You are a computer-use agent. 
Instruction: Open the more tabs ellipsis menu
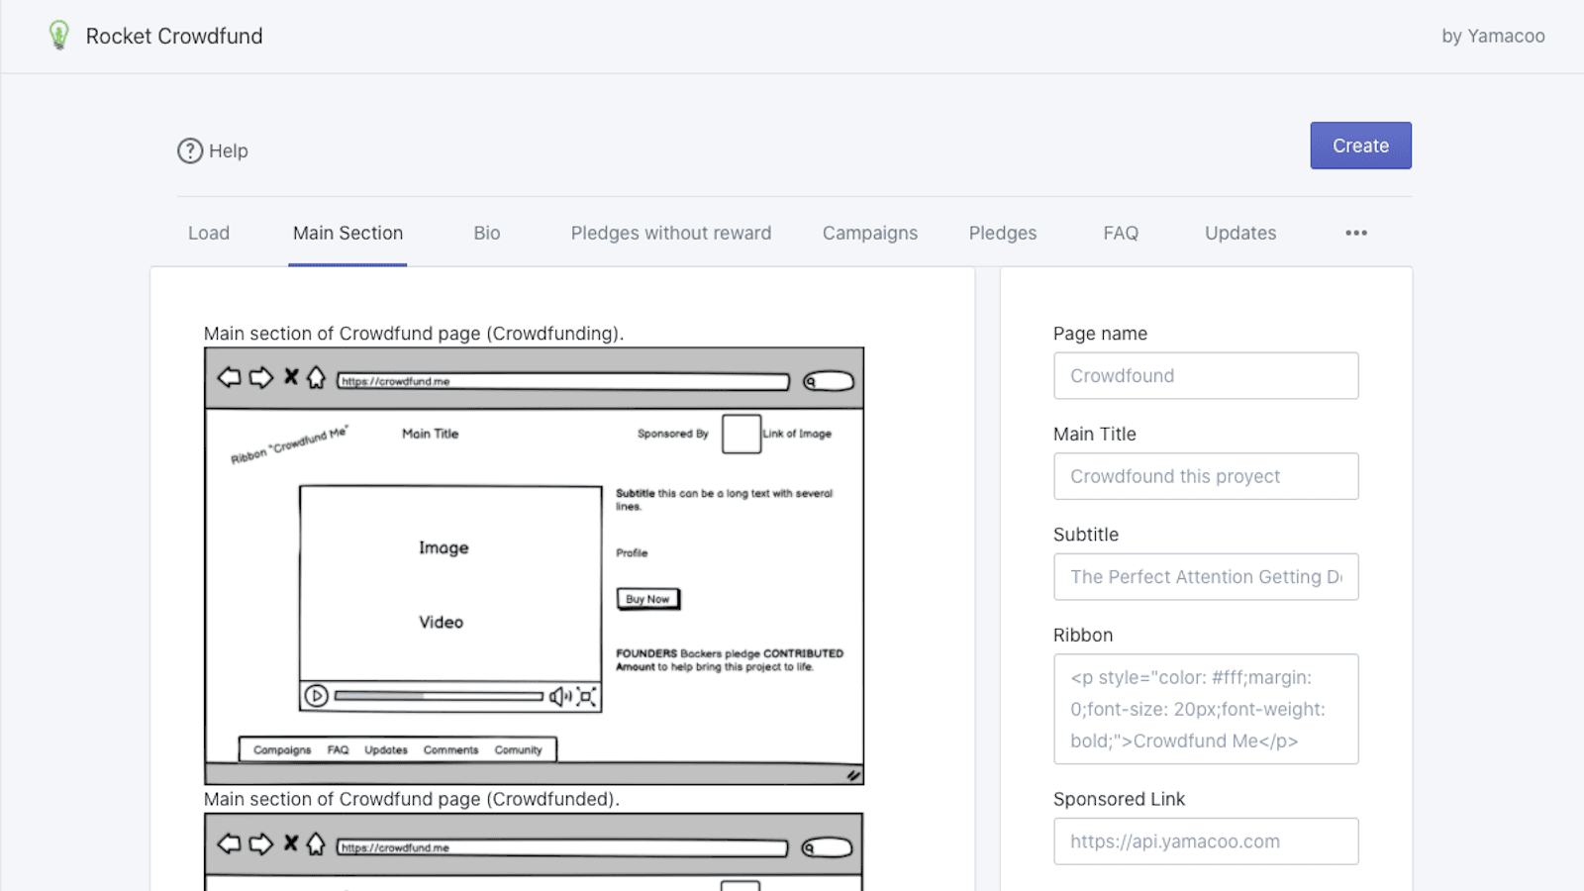(x=1355, y=233)
